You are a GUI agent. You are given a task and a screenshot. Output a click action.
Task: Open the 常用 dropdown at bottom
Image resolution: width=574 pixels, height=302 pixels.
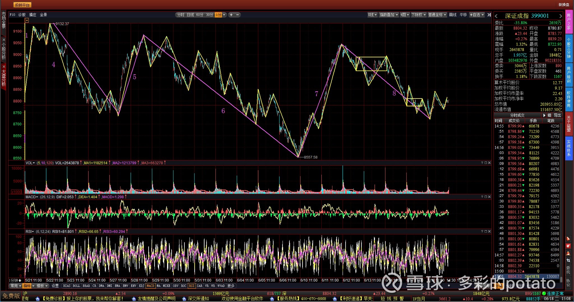pyautogui.click(x=16, y=286)
